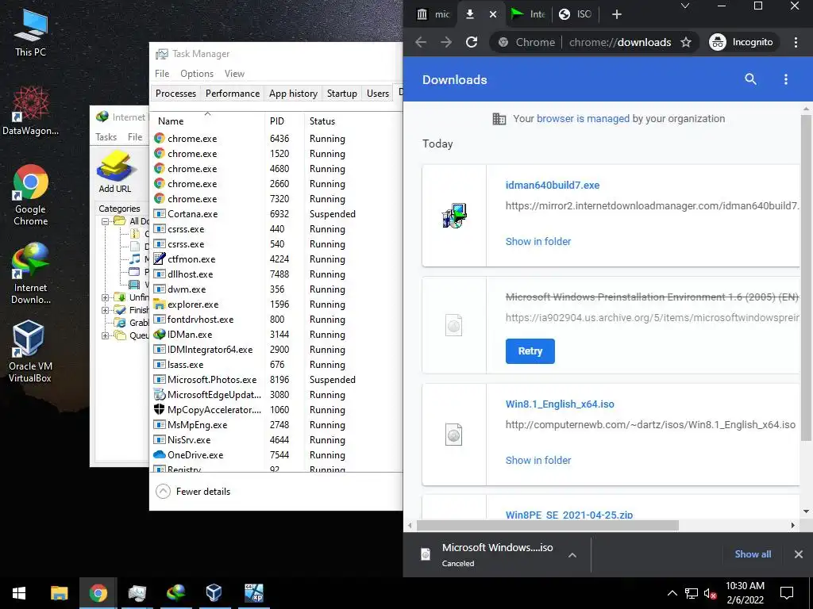Open This PC desktop icon
The image size is (813, 609).
click(x=31, y=33)
